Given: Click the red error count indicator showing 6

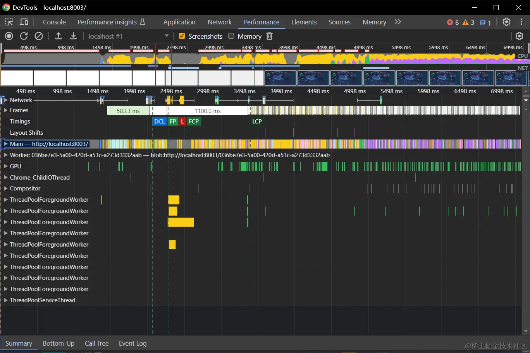Looking at the screenshot, I should [453, 22].
